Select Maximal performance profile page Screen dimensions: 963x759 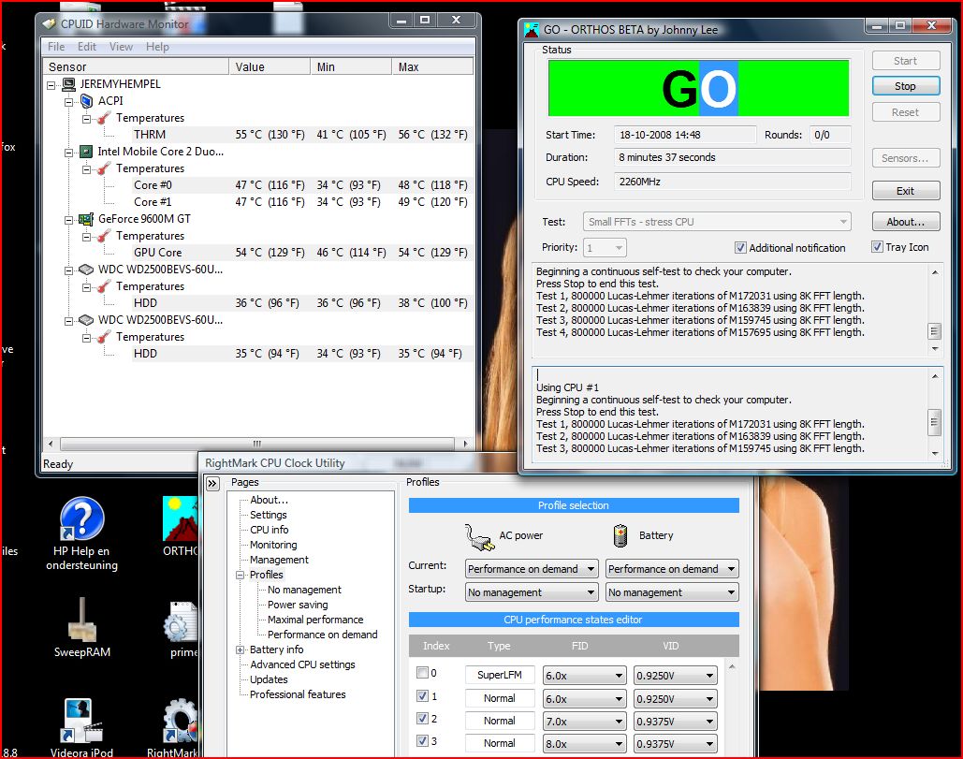[315, 620]
